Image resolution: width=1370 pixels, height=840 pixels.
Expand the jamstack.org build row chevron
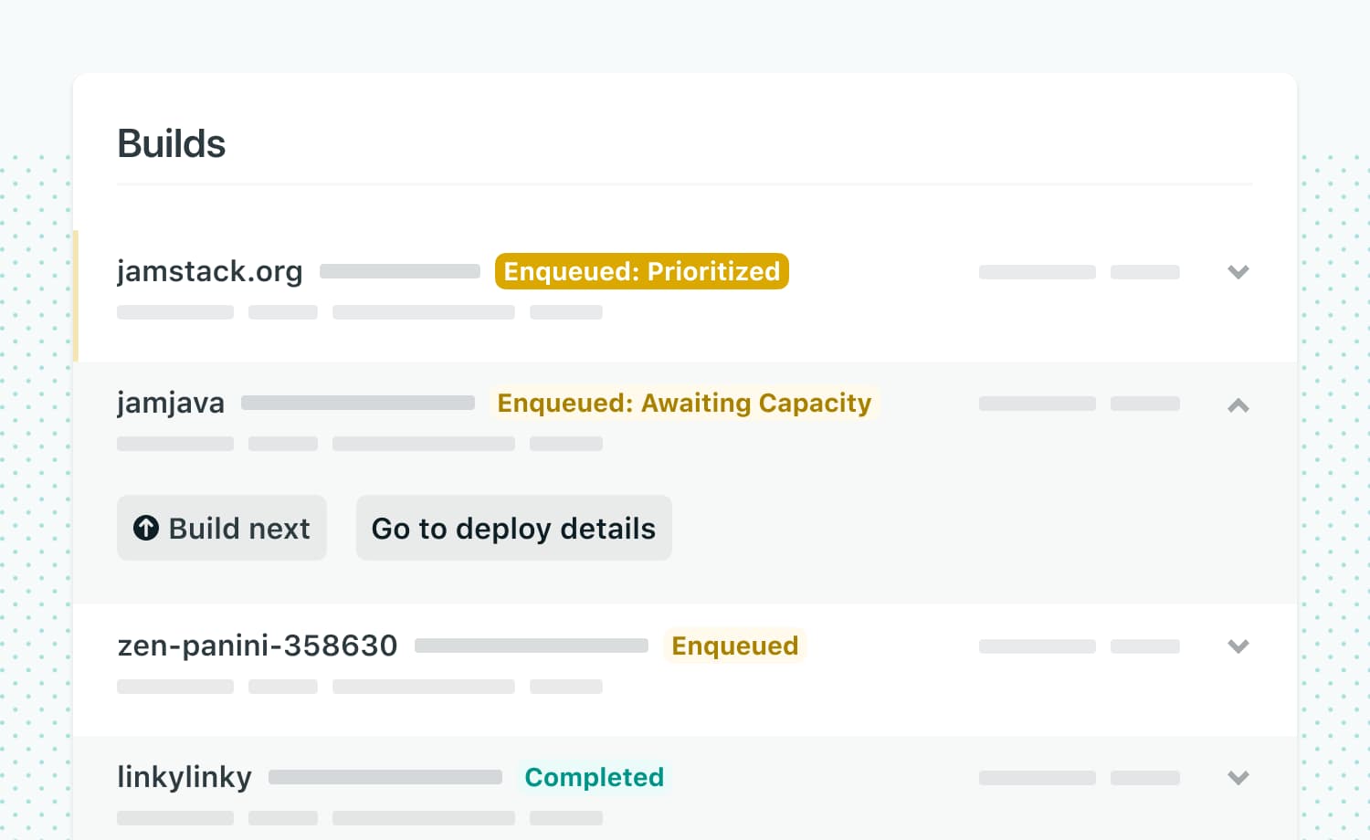tap(1238, 272)
